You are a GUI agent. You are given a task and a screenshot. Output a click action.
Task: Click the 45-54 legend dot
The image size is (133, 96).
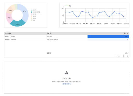point(32,16)
